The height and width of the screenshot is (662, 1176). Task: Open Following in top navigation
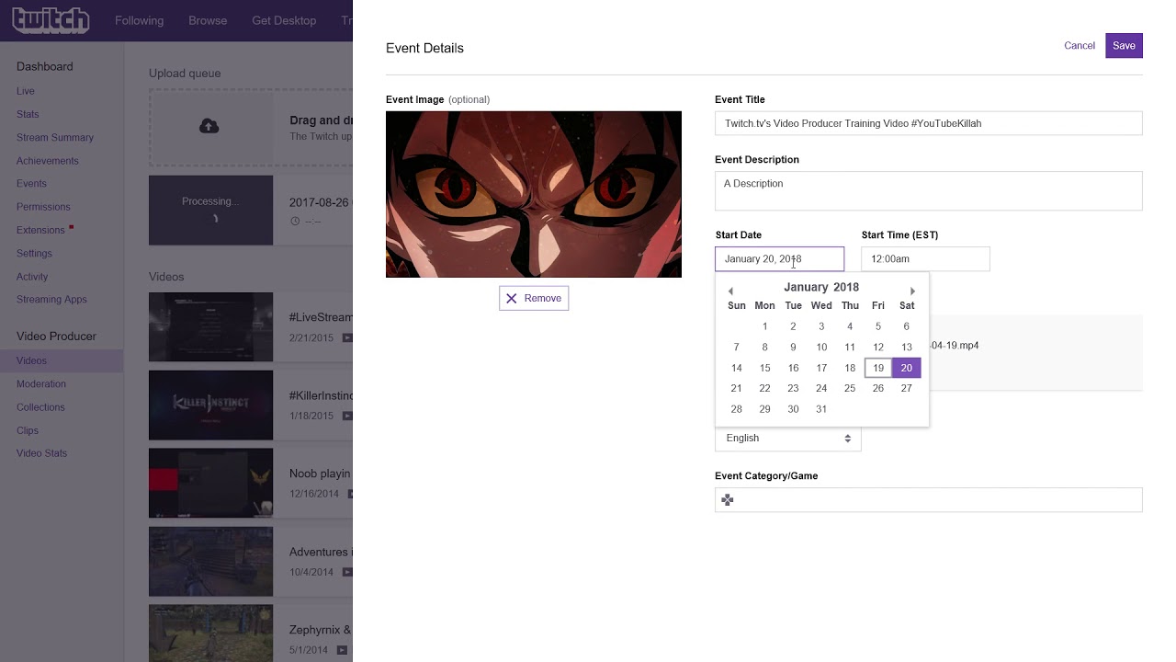click(140, 20)
